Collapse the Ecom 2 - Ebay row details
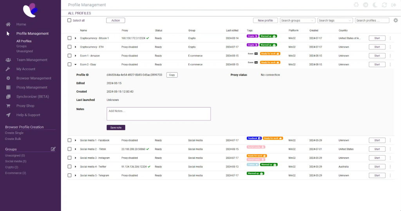Viewport: 401px width, 211px height. tap(75, 64)
